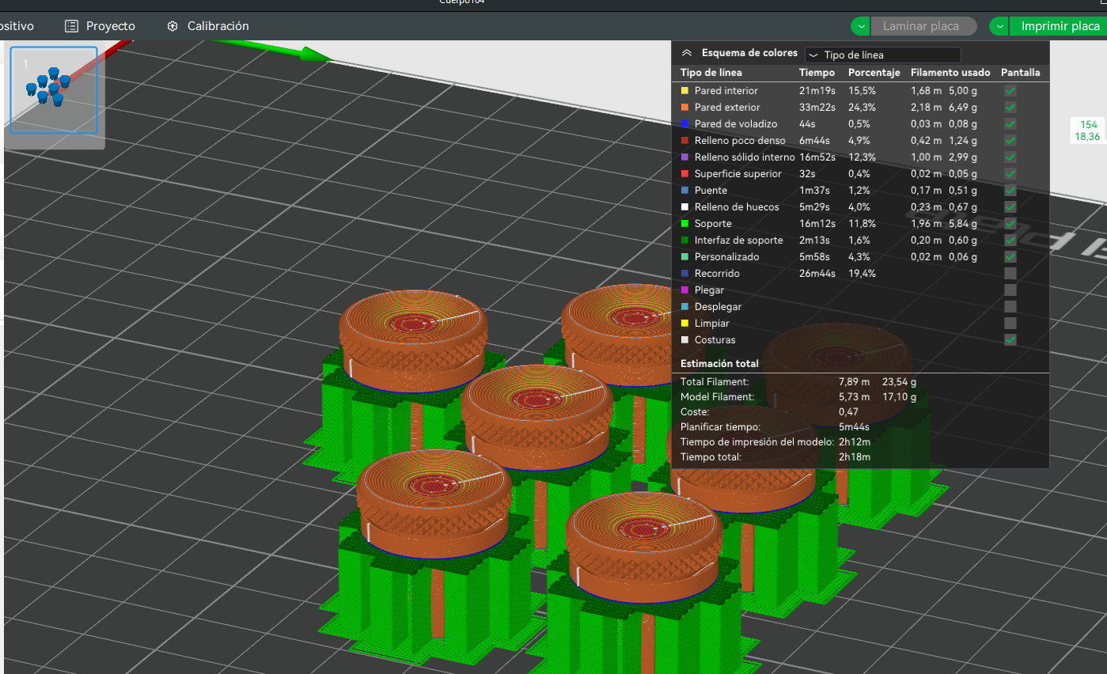This screenshot has width=1107, height=674.
Task: Enable the Recorrido display checkbox
Action: tap(1010, 274)
